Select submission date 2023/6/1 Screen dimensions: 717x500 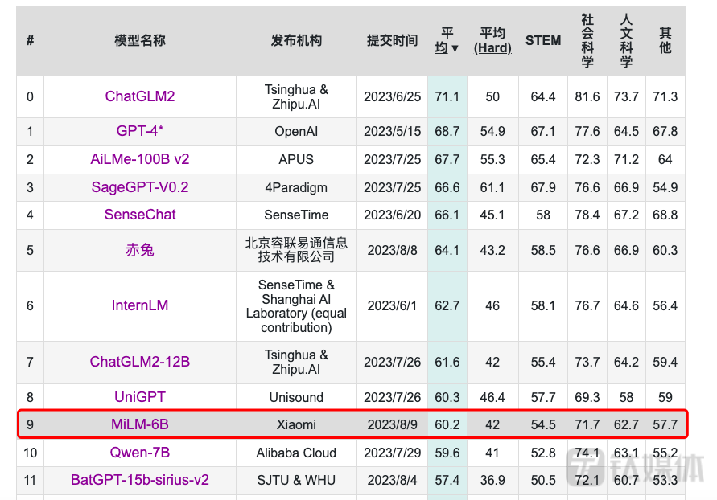point(392,305)
